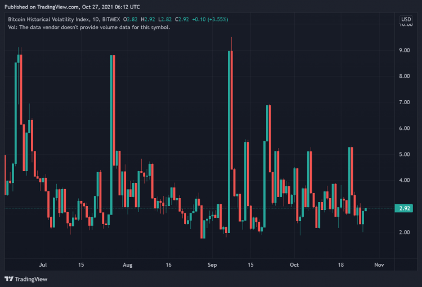
Task: Click the 9.00 price axis label
Action: click(x=405, y=50)
